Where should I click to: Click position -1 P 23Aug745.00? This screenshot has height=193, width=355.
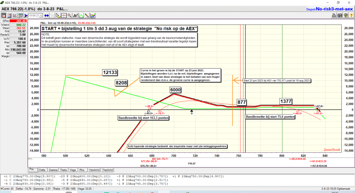coord(142,184)
